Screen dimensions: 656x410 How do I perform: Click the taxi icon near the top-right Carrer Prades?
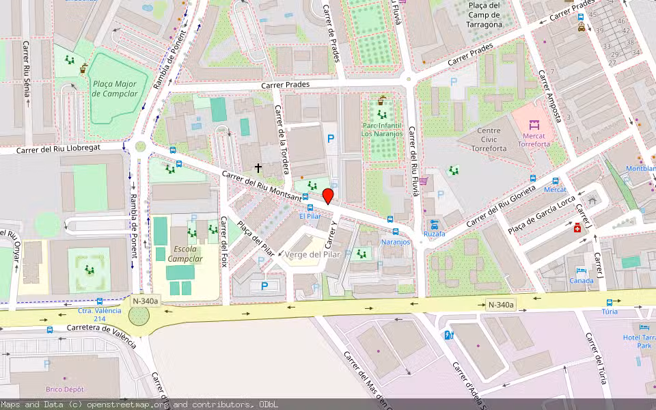tap(581, 27)
